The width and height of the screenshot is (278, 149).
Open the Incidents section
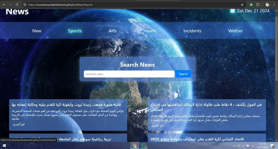click(x=192, y=31)
